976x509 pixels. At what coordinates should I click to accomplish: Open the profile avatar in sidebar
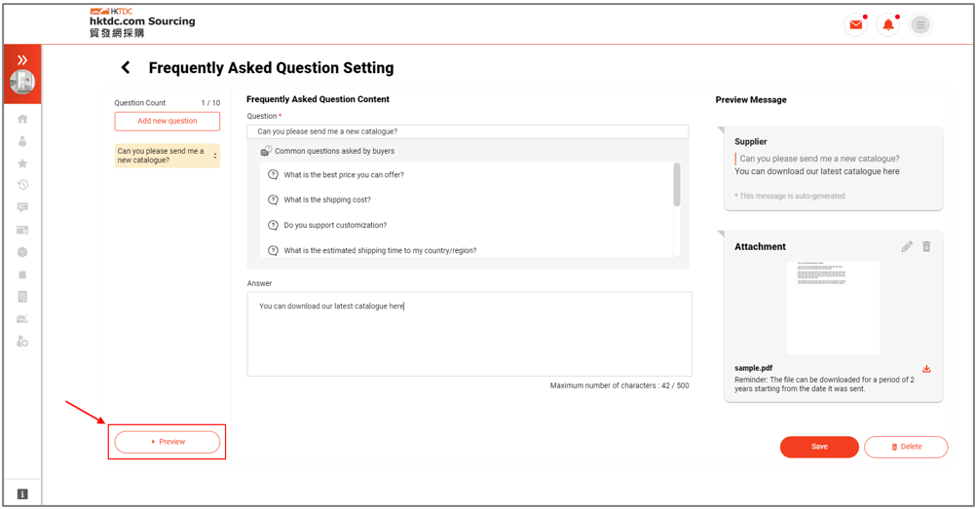[x=22, y=82]
